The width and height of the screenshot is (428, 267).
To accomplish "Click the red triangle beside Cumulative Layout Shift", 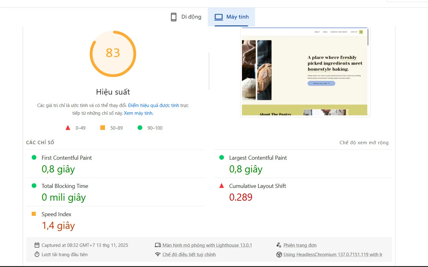I will pyautogui.click(x=221, y=186).
